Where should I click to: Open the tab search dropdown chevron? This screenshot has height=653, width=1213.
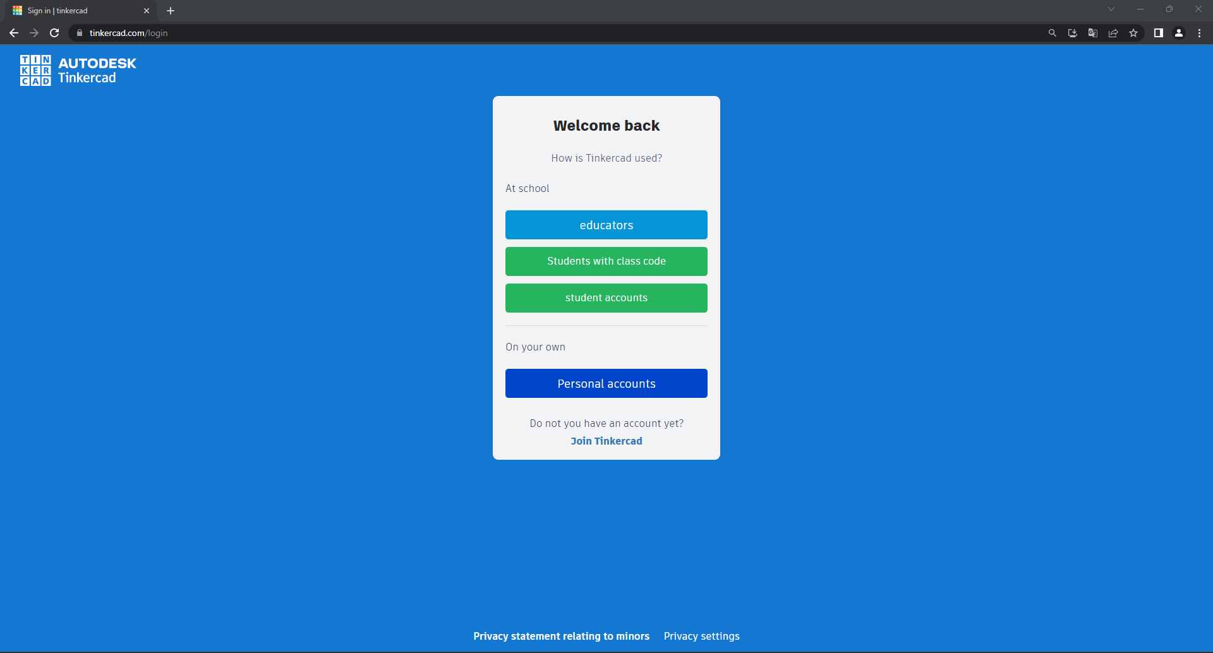click(x=1111, y=9)
